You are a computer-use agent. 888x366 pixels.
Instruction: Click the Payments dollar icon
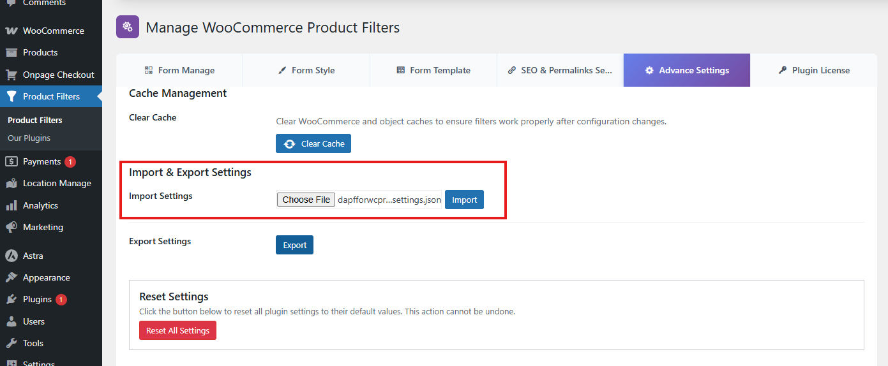pyautogui.click(x=11, y=161)
